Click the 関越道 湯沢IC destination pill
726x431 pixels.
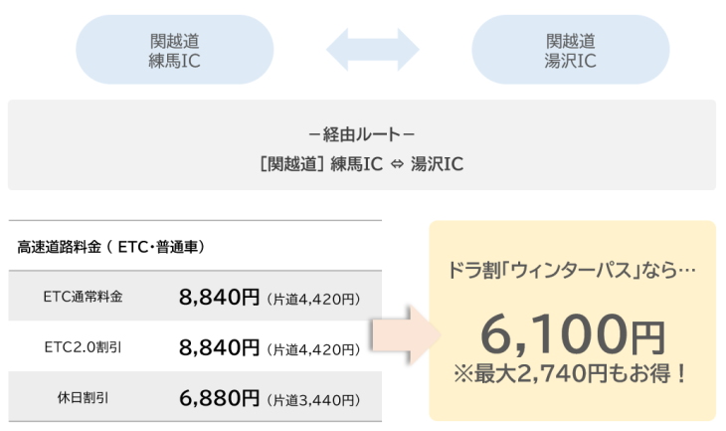tap(570, 51)
